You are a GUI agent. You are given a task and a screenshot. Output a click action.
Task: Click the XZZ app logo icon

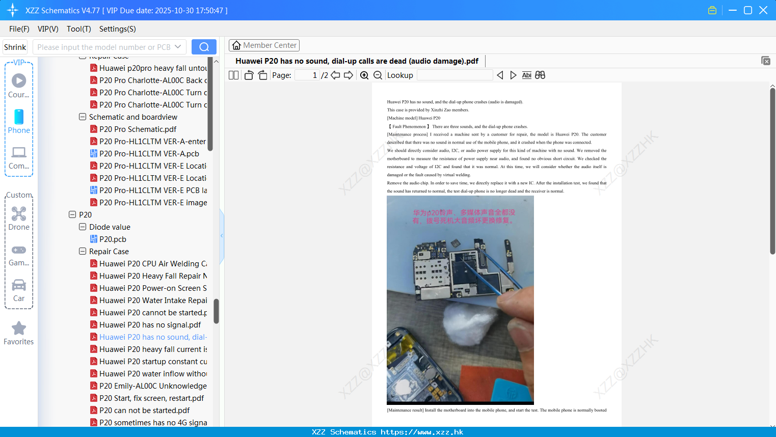(13, 10)
